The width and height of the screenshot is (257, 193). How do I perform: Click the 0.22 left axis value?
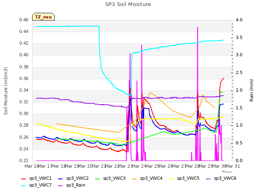(24, 160)
